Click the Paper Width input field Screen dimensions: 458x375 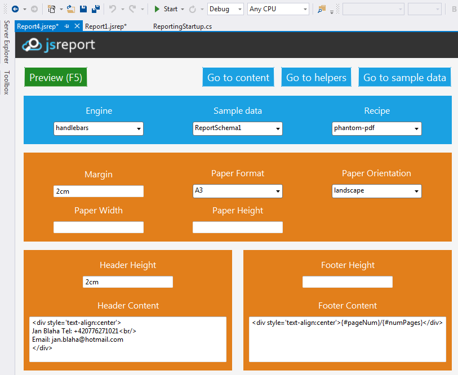pos(99,227)
